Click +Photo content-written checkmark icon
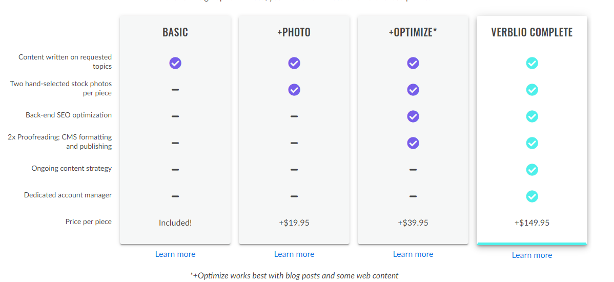 point(294,63)
